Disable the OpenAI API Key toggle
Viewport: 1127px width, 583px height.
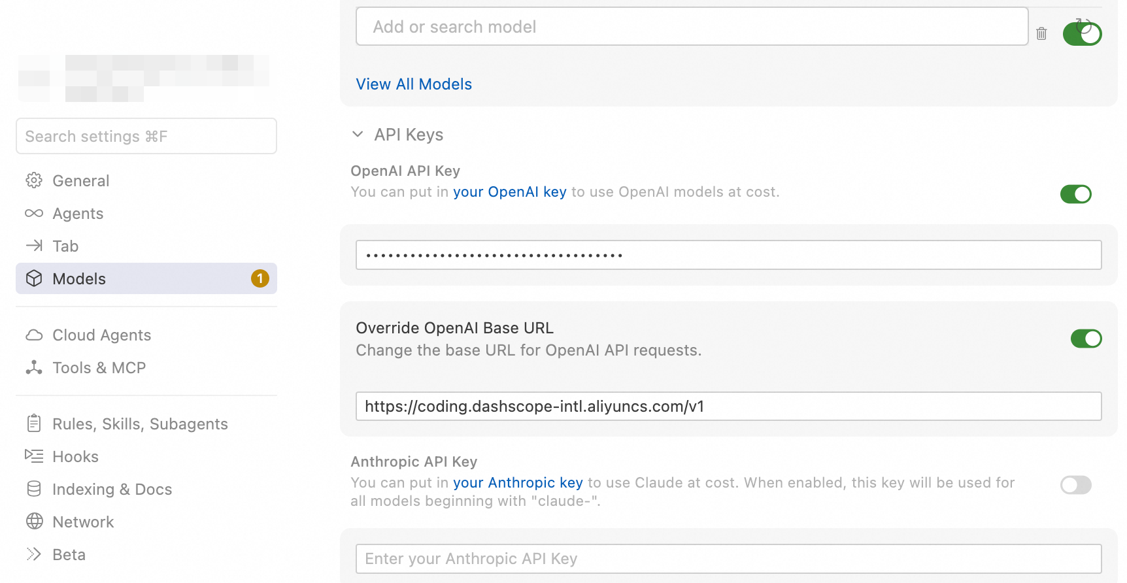1075,194
